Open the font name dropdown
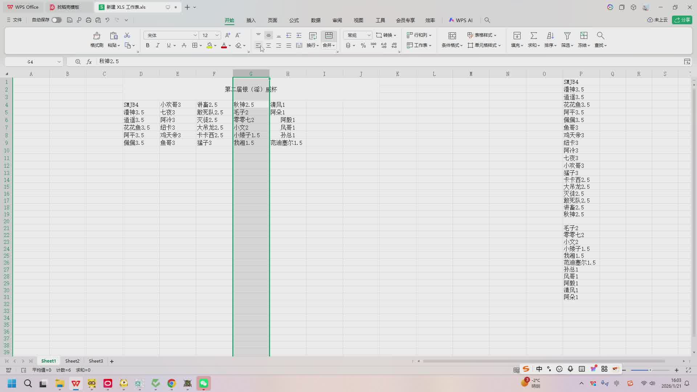The width and height of the screenshot is (697, 392). click(195, 35)
